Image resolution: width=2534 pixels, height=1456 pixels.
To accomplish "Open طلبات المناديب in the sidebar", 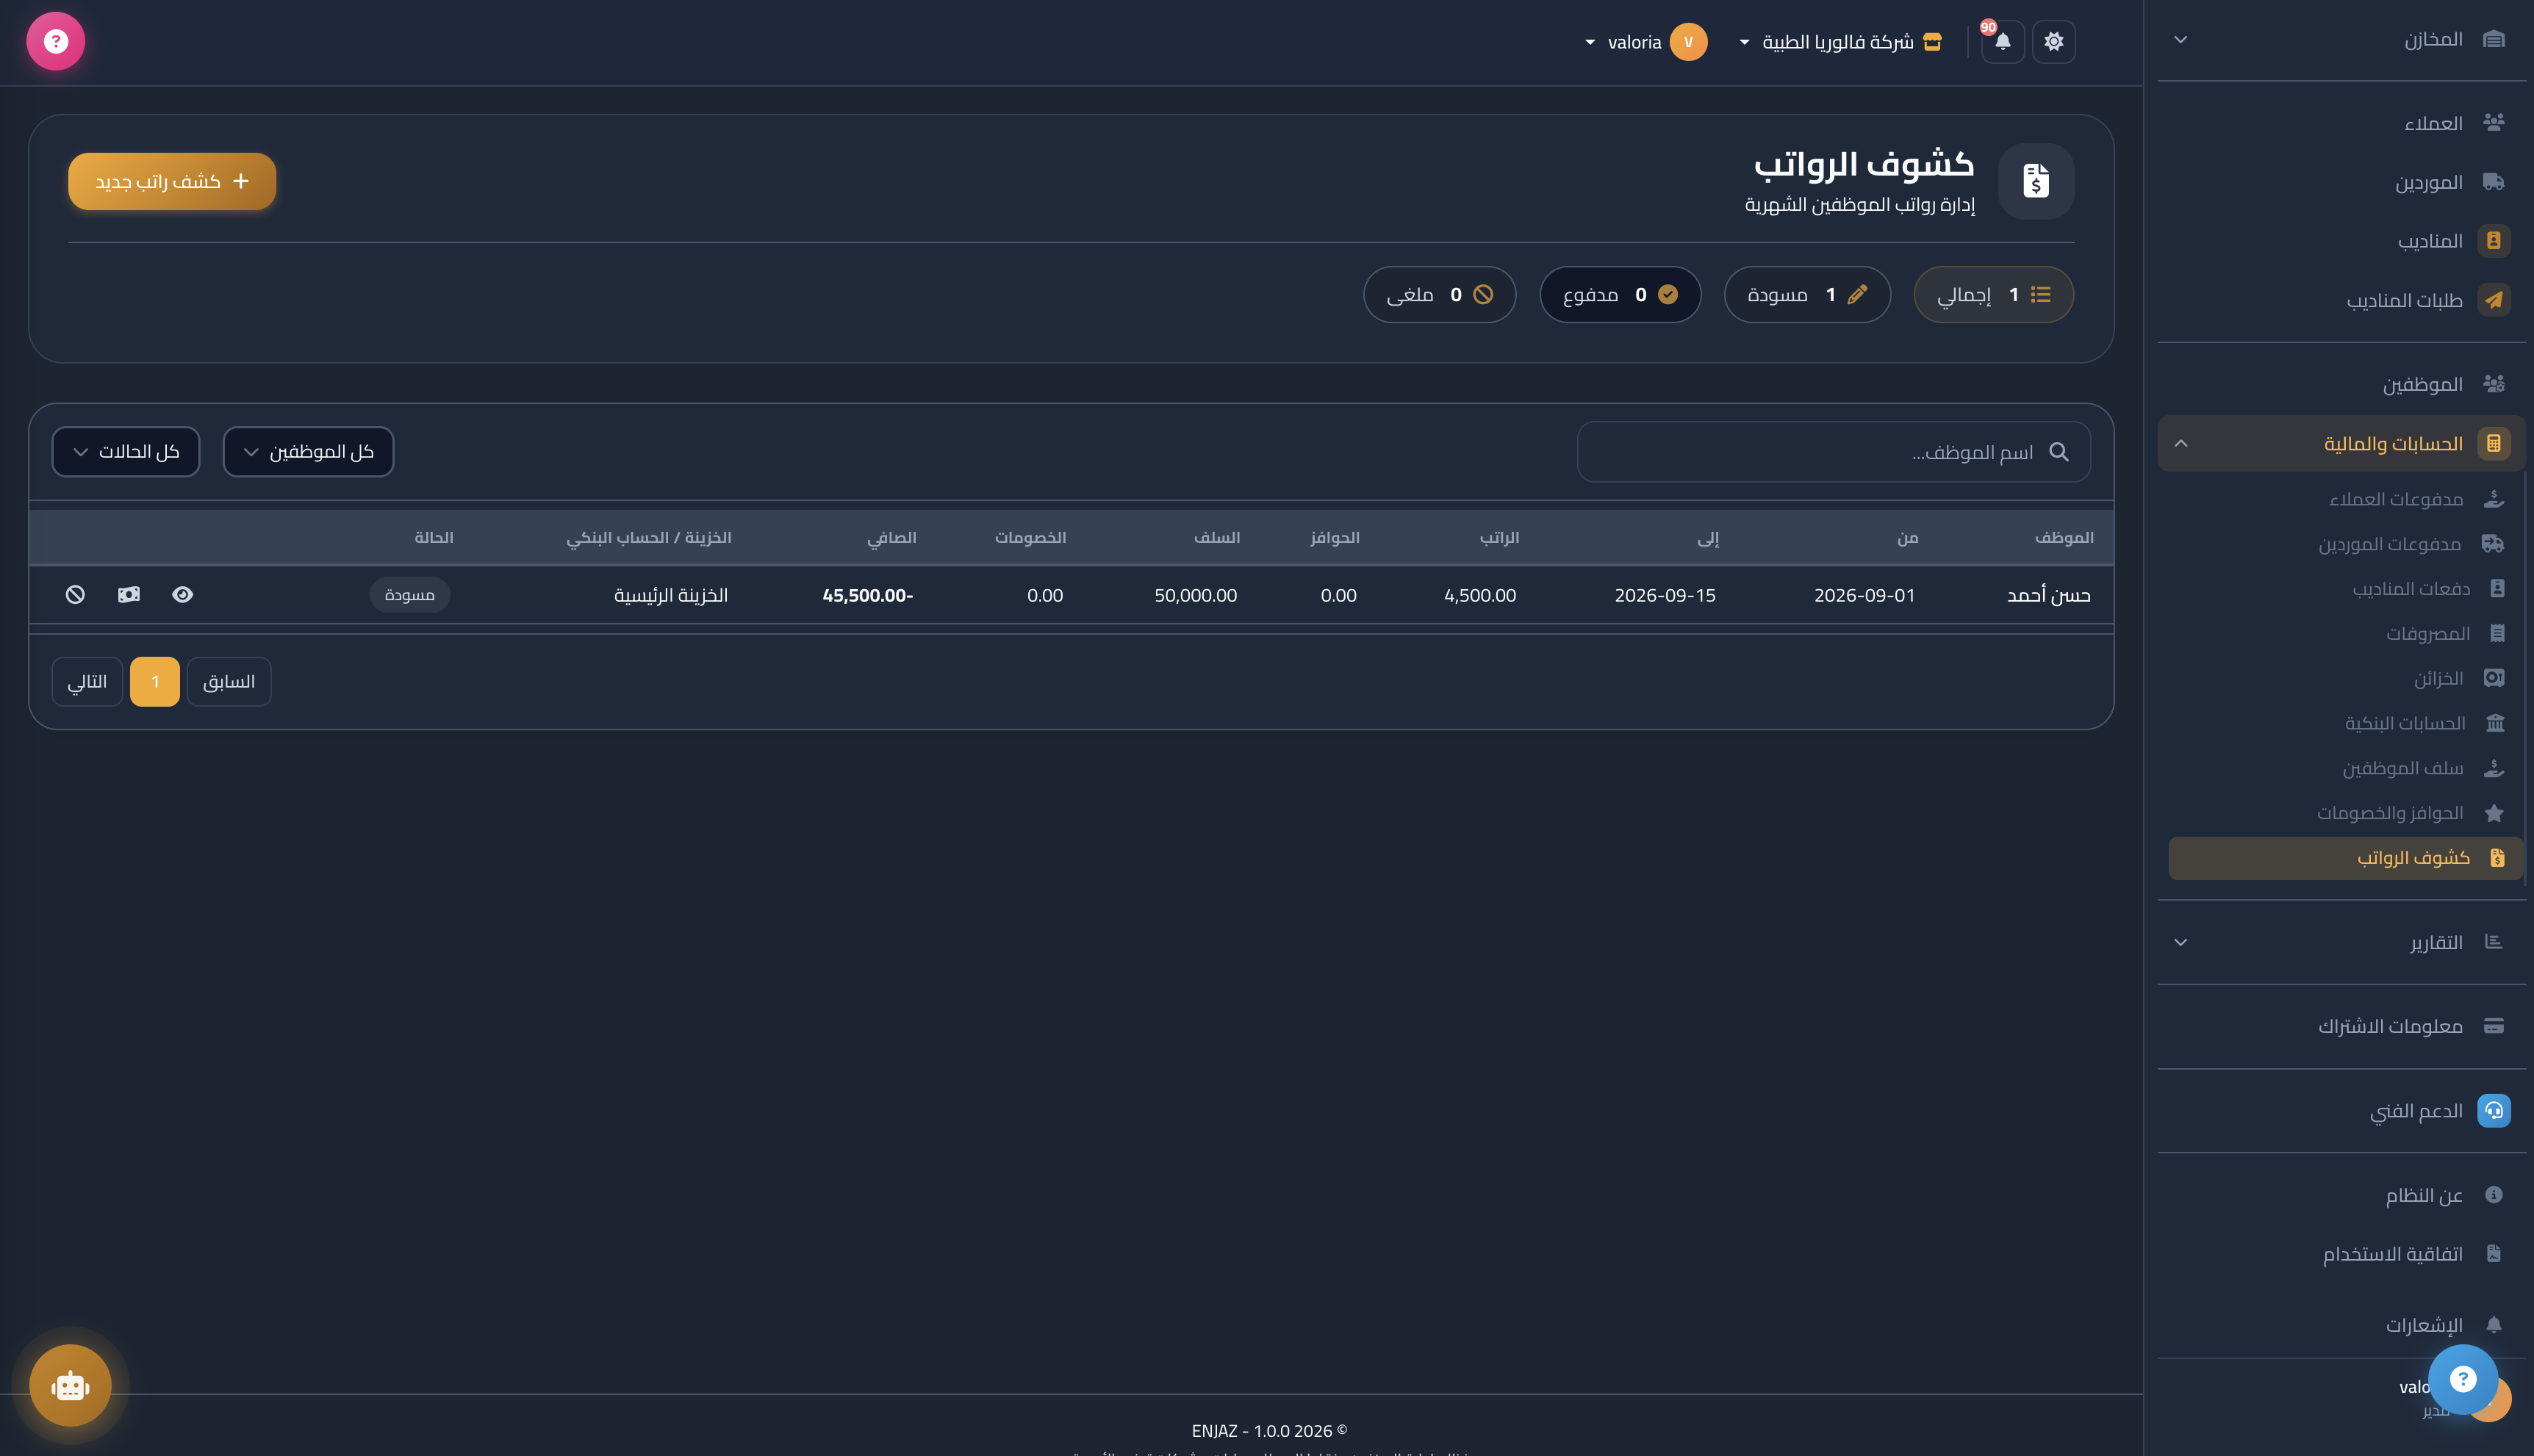I will click(x=2341, y=300).
